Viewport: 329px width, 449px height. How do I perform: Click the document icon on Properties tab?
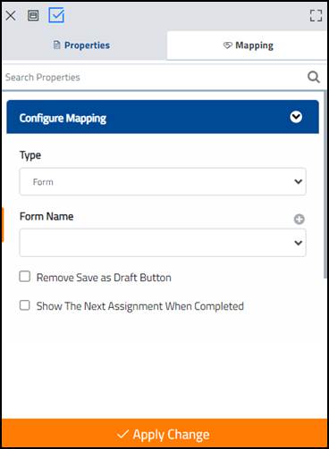coord(56,45)
